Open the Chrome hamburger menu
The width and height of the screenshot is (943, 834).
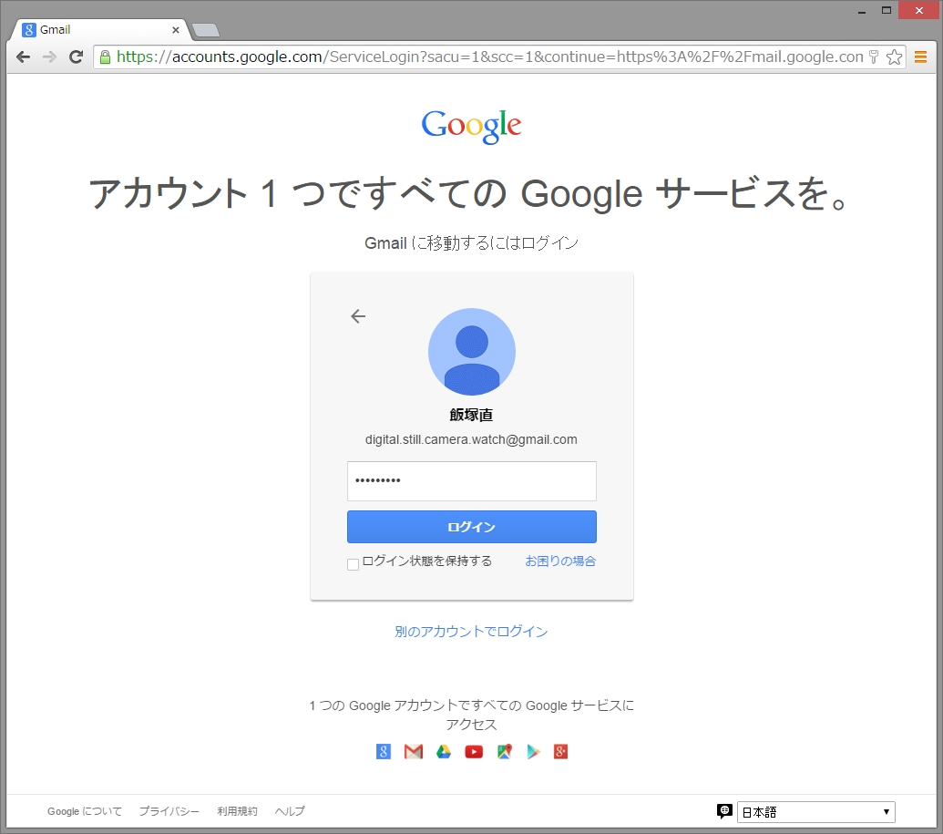coord(920,57)
